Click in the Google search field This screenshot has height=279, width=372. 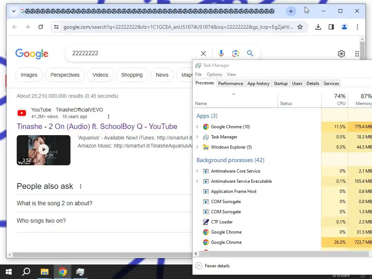pos(135,53)
